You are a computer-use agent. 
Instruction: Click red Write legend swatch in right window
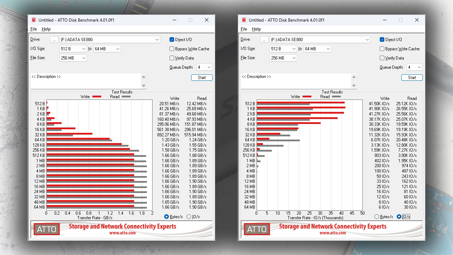[307, 97]
